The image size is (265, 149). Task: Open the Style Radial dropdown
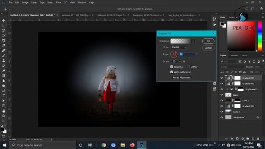178,47
